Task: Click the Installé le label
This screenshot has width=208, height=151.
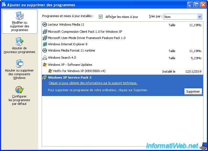Action: coord(169,72)
